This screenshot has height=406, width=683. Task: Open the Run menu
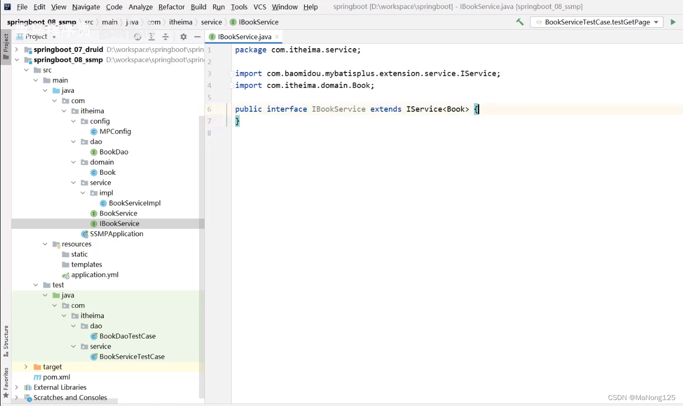[218, 7]
